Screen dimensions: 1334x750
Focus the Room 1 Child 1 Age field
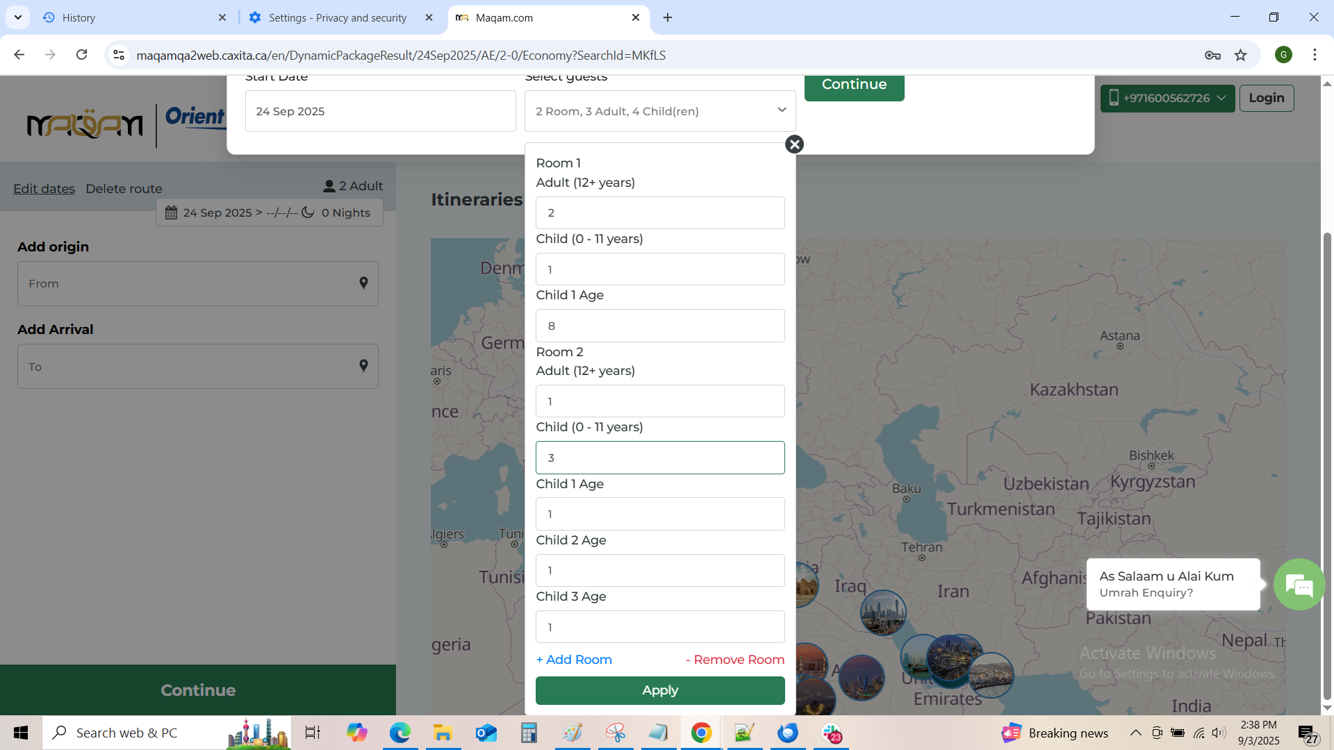659,326
